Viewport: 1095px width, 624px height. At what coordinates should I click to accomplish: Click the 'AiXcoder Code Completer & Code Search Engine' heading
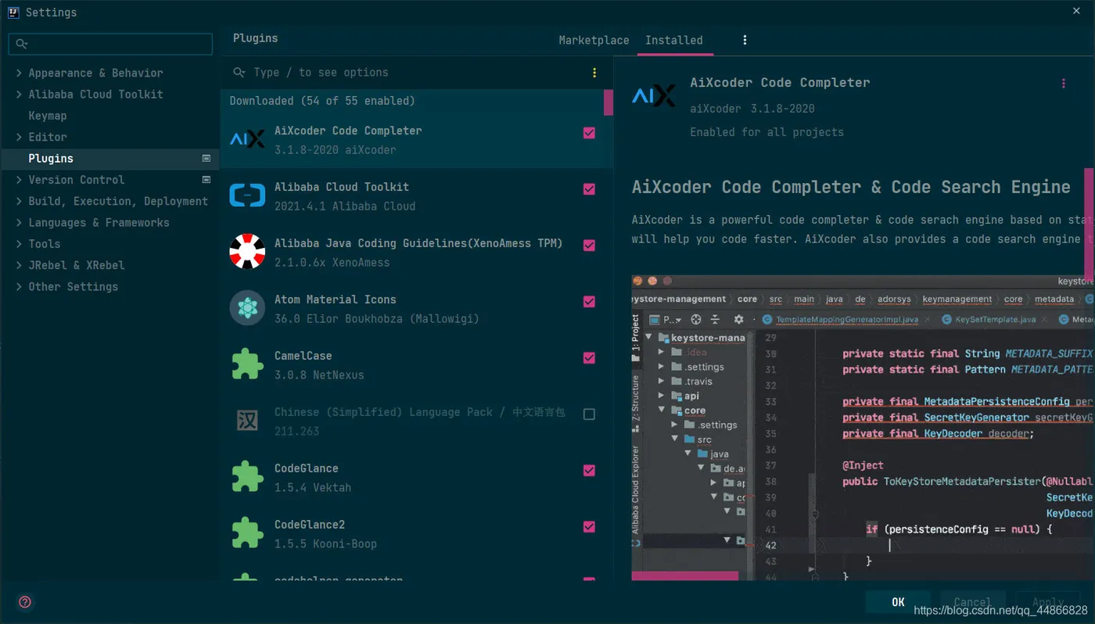click(851, 187)
